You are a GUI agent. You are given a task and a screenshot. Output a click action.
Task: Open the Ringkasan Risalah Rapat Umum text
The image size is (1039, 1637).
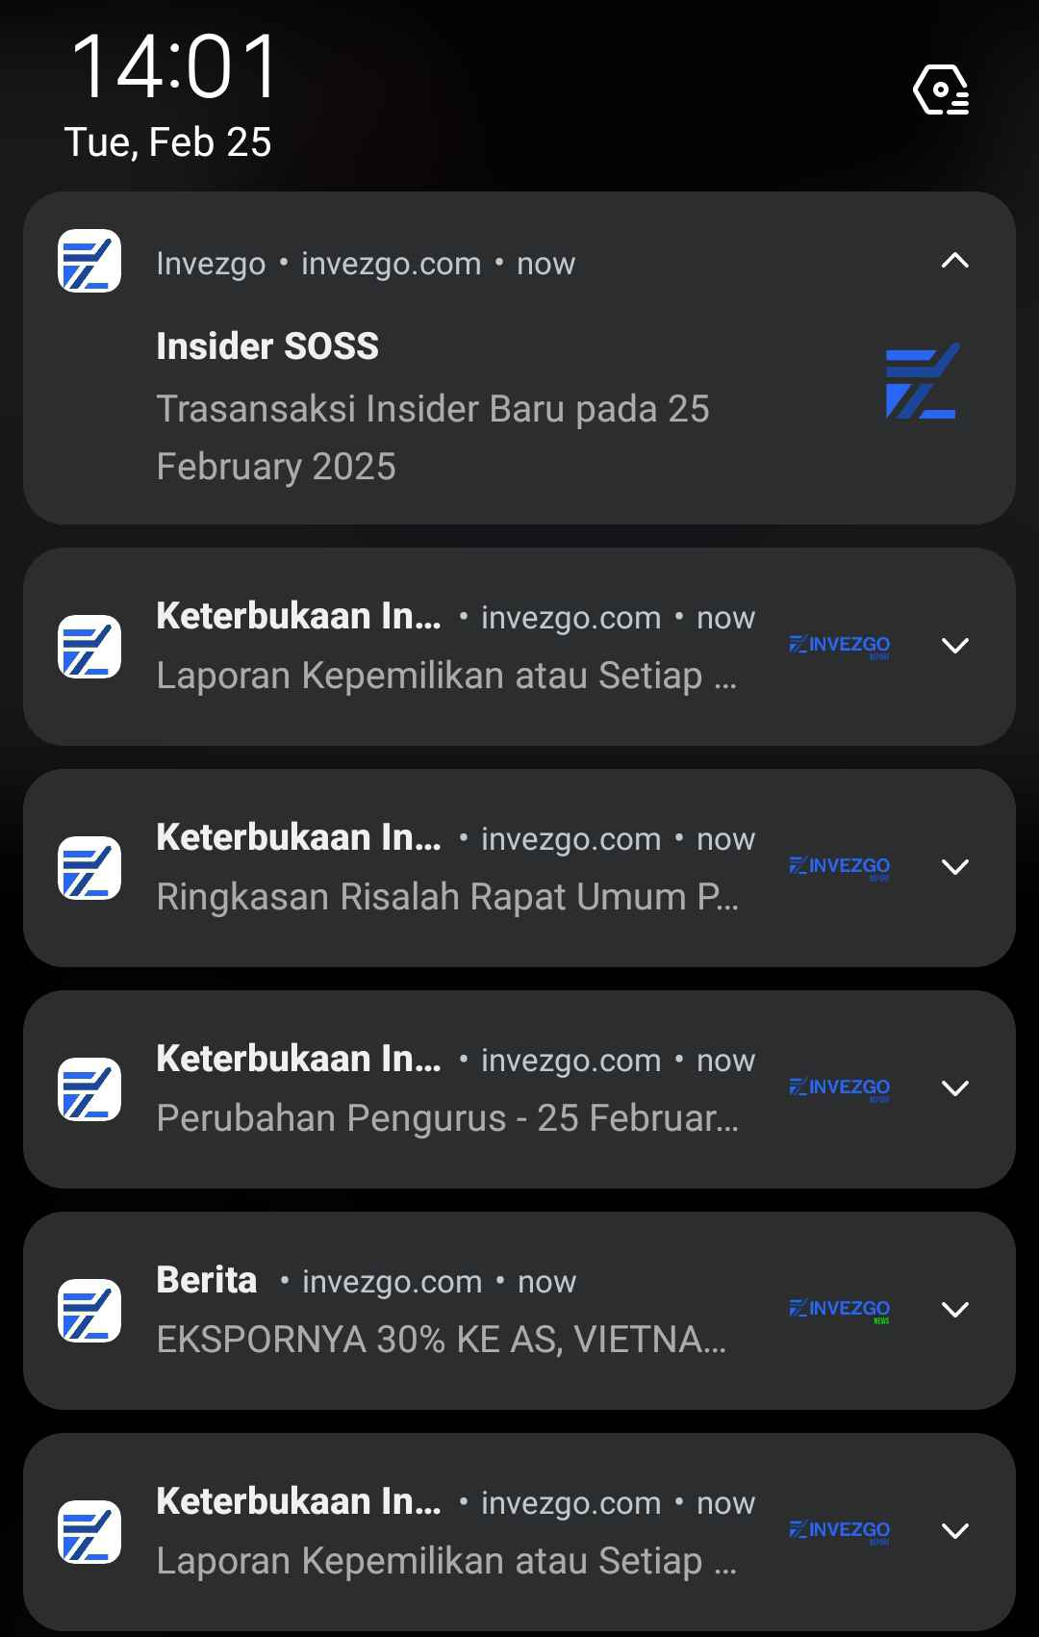point(447,897)
